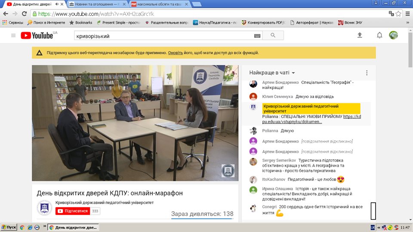413x232 pixels.
Task: Expand the 'Найкраще в чаті' chat dropdown
Action: point(293,73)
